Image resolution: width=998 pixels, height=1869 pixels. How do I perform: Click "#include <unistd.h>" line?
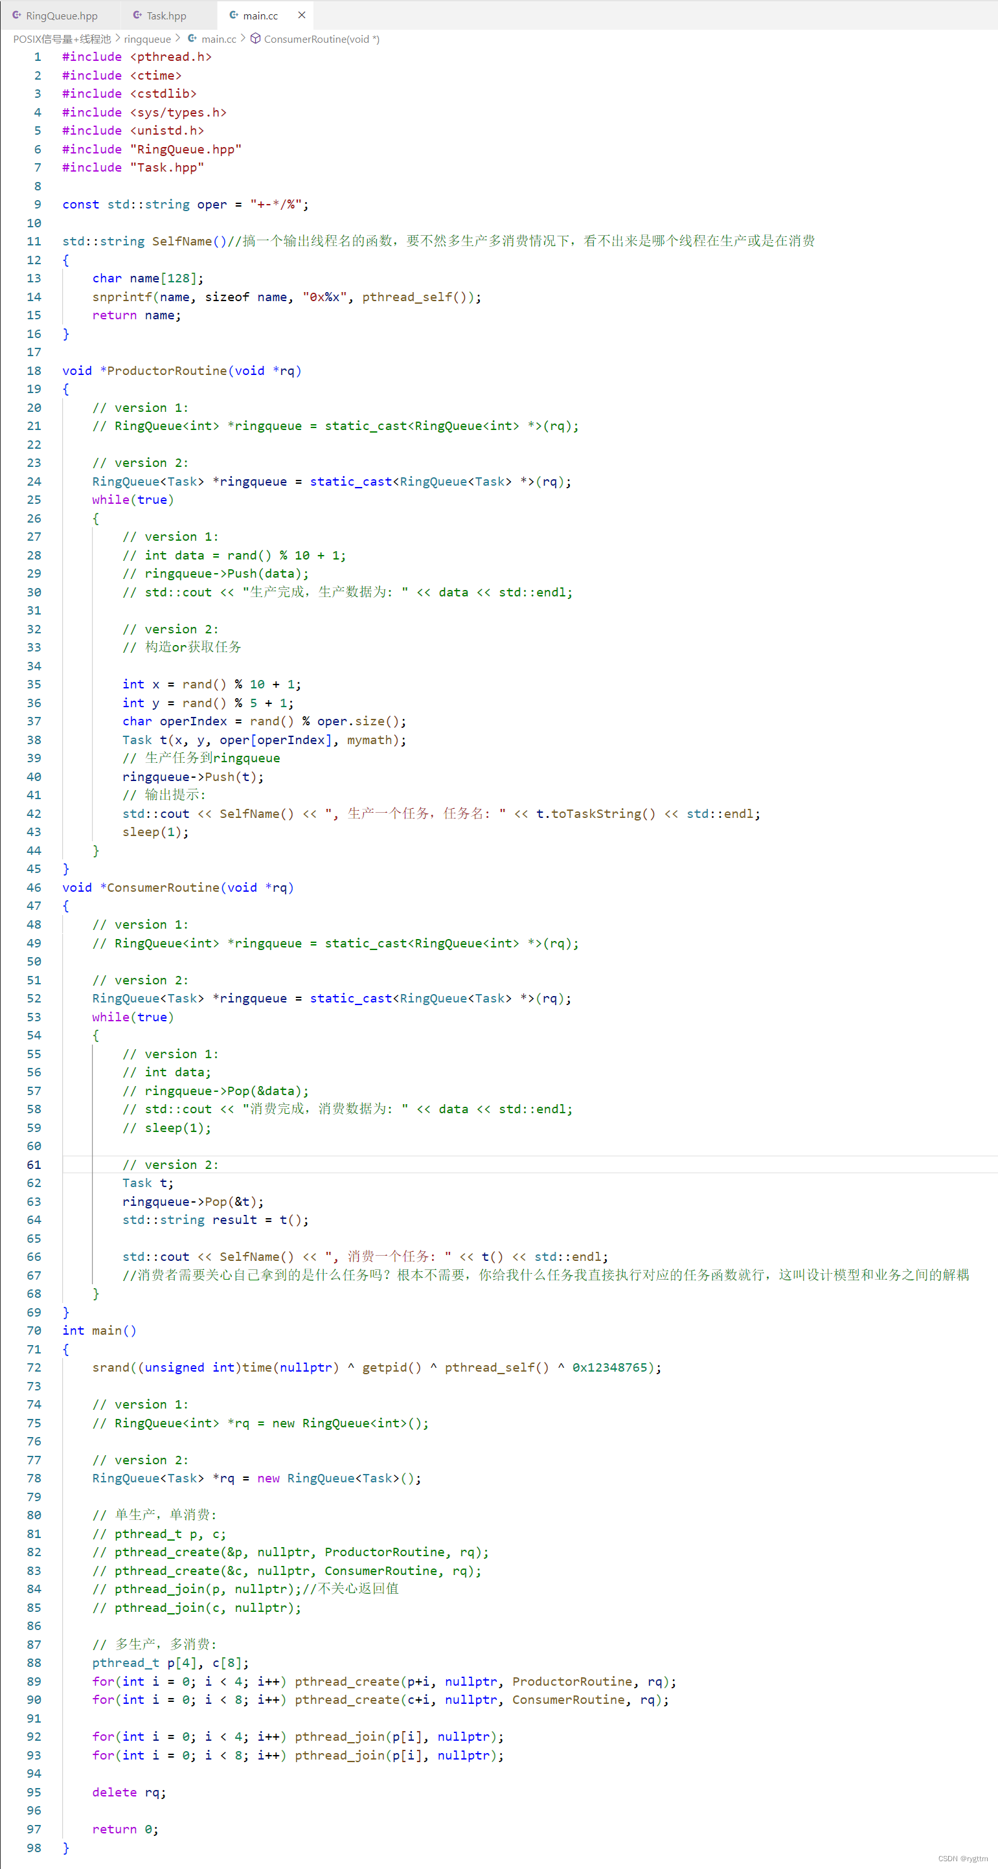[133, 131]
